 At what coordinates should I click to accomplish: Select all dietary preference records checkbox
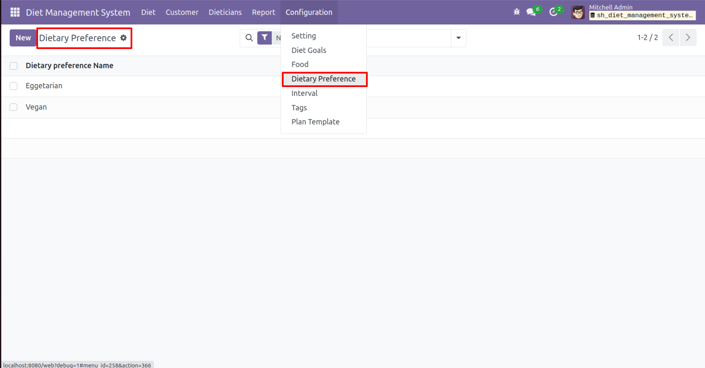pos(14,66)
